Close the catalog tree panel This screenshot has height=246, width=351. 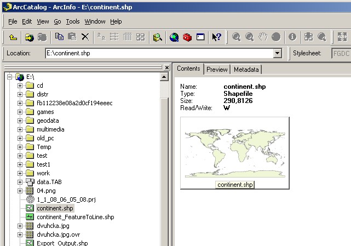coord(166,67)
